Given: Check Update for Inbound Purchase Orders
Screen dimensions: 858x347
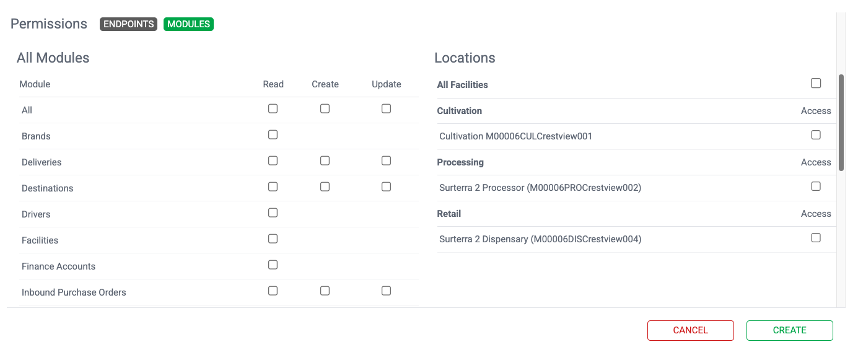Looking at the screenshot, I should 386,291.
